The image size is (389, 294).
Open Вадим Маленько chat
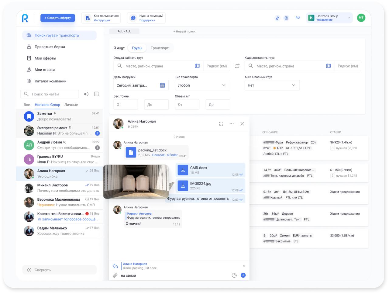click(x=60, y=231)
